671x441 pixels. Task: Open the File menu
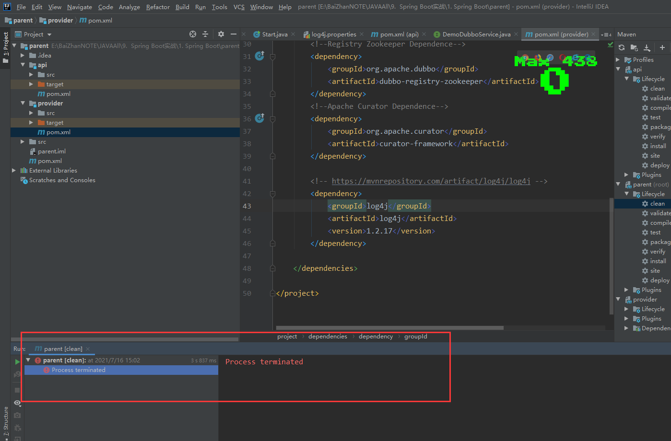tap(21, 7)
